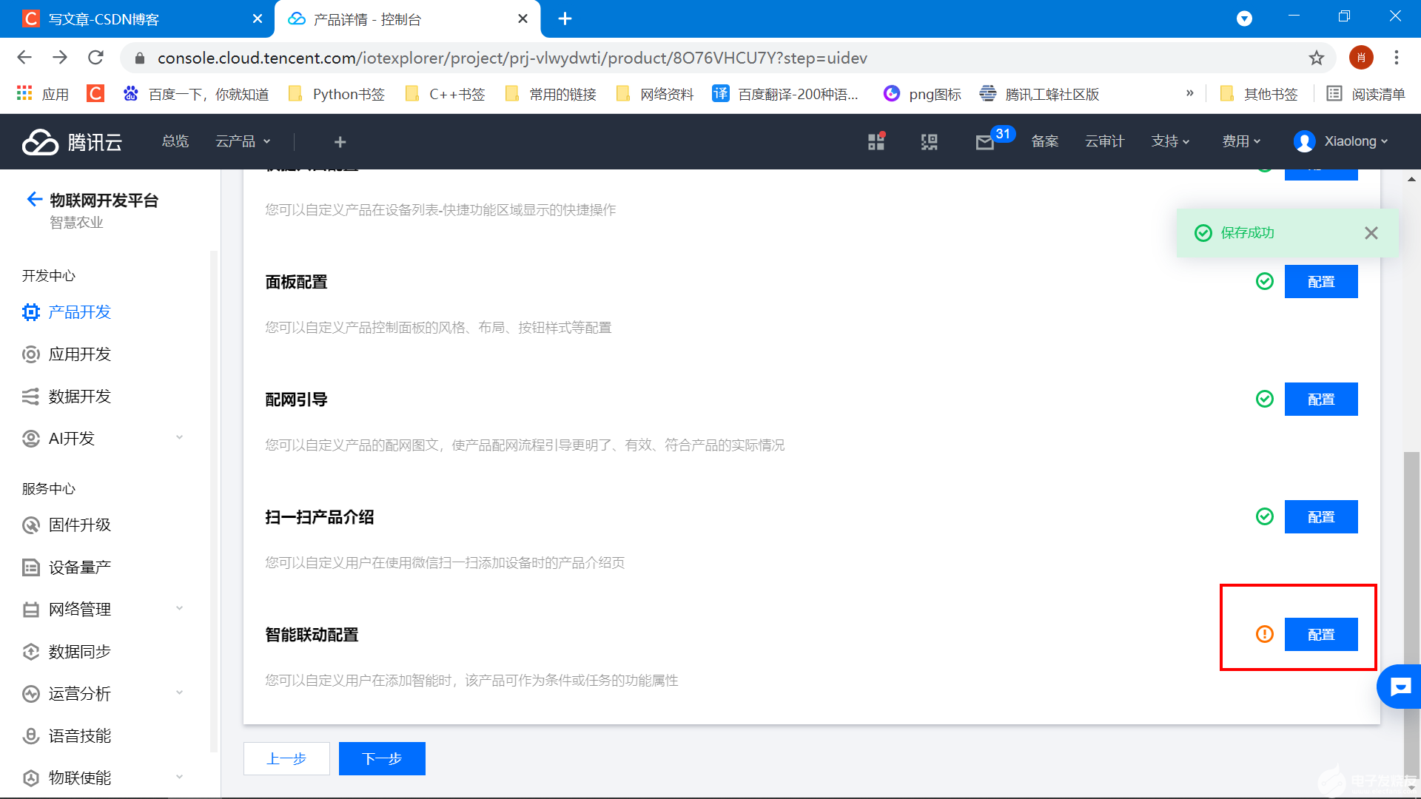Click the tools grid icon in header

pos(876,142)
